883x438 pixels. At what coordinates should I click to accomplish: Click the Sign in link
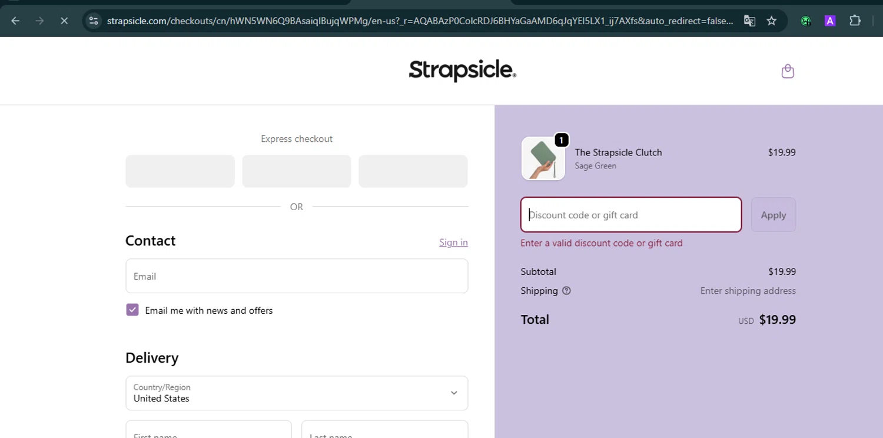[453, 243]
